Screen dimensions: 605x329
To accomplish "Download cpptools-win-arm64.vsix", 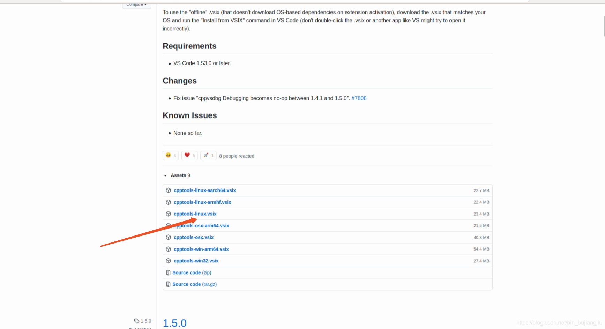I will (x=201, y=249).
